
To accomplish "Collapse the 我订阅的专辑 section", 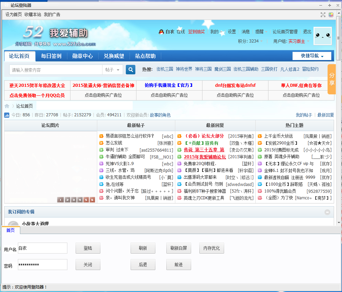I will [327, 212].
